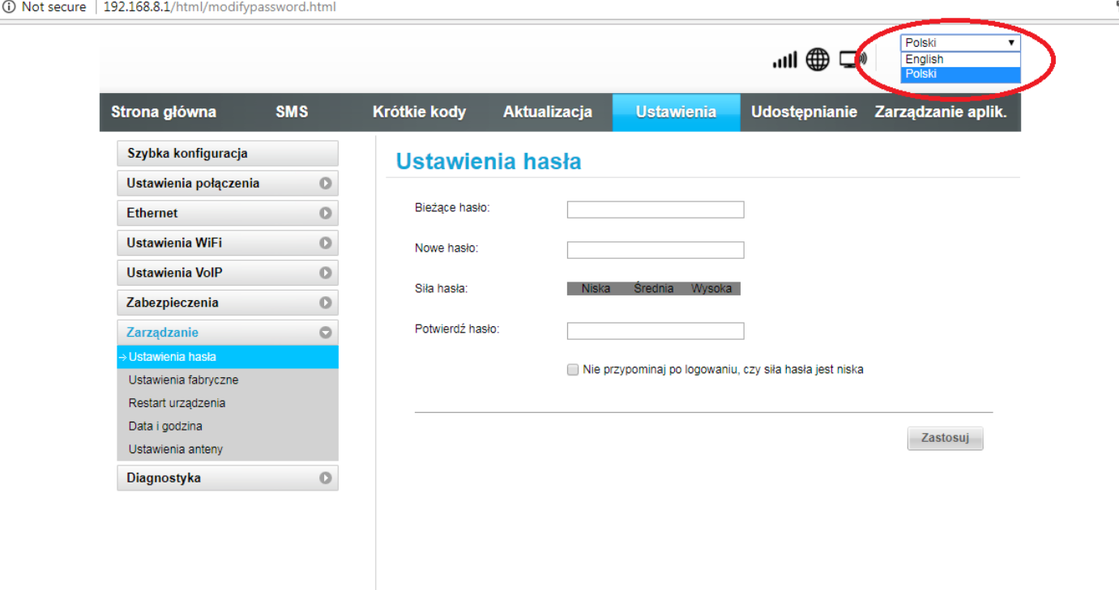Click the Not secure info icon
The height and width of the screenshot is (590, 1119).
pyautogui.click(x=10, y=7)
